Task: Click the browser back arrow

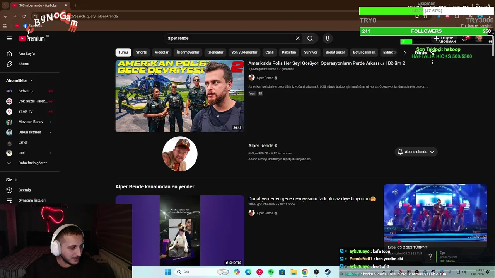Action: pyautogui.click(x=6, y=16)
